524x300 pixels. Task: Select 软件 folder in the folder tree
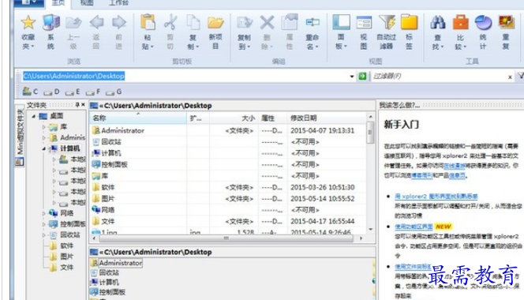point(66,246)
